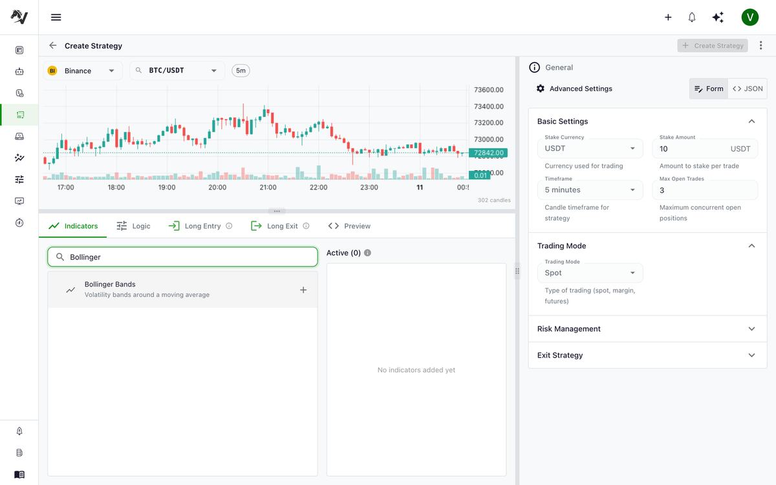Go back using the arrow beside Create Strategy
The height and width of the screenshot is (485, 776).
coord(53,46)
